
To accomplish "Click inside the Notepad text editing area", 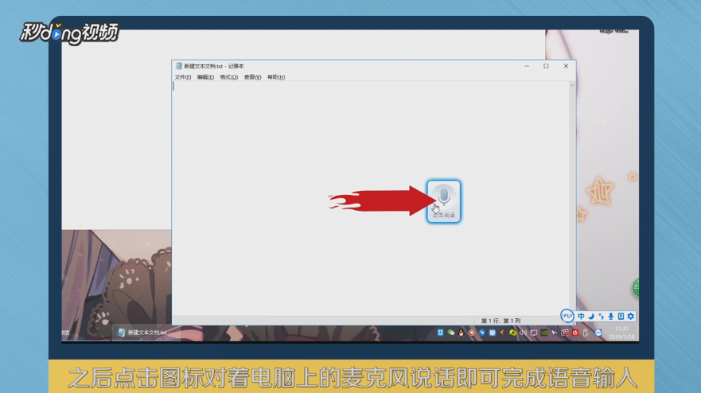I will click(x=370, y=198).
